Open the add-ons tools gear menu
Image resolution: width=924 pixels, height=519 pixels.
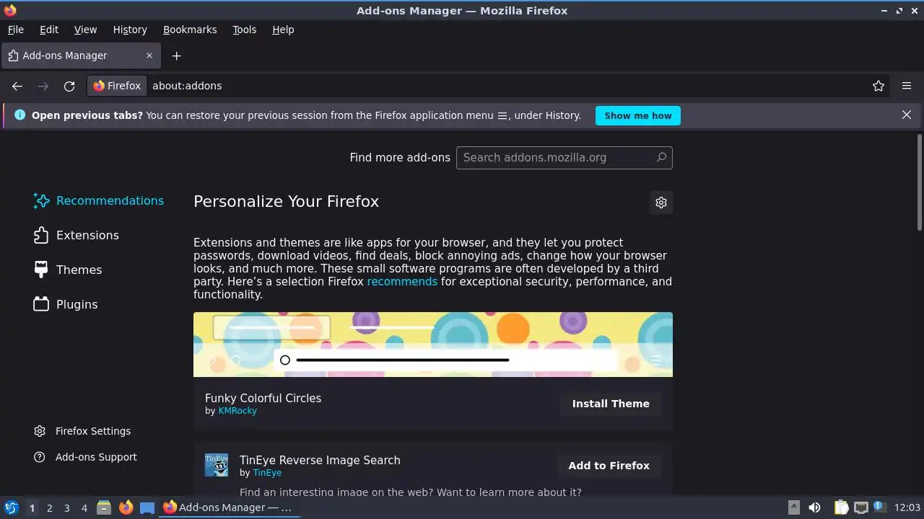pos(661,203)
